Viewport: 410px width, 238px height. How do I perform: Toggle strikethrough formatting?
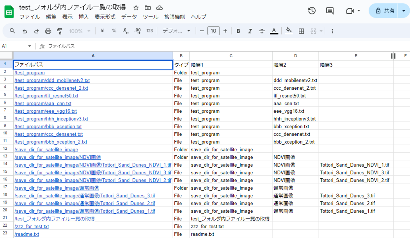point(261,31)
